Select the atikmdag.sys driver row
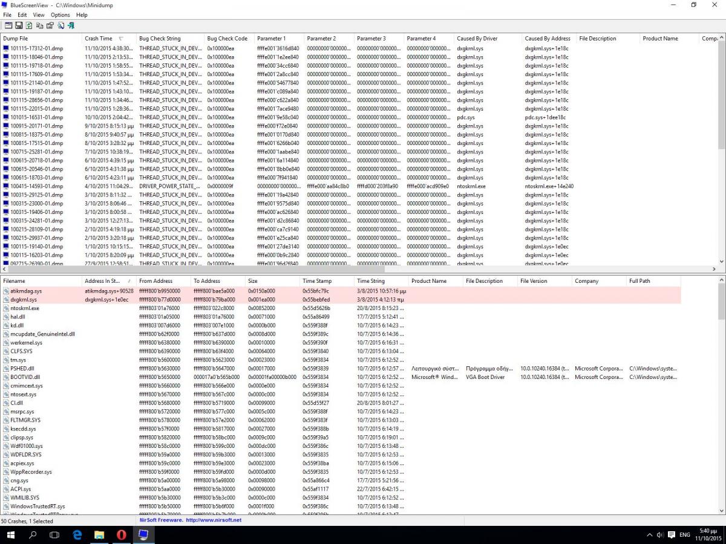Viewport: 726px width, 544px height. 340,291
